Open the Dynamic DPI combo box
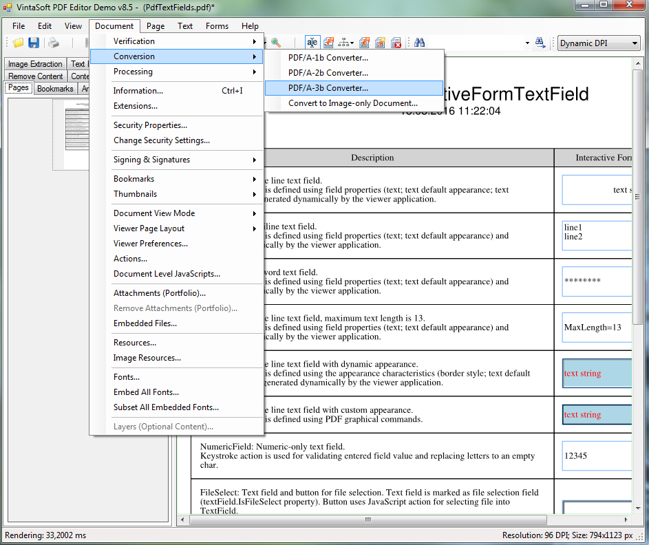The width and height of the screenshot is (649, 545). click(599, 43)
